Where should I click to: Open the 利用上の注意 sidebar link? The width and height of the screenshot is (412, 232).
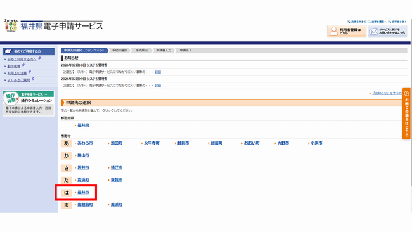tap(17, 73)
